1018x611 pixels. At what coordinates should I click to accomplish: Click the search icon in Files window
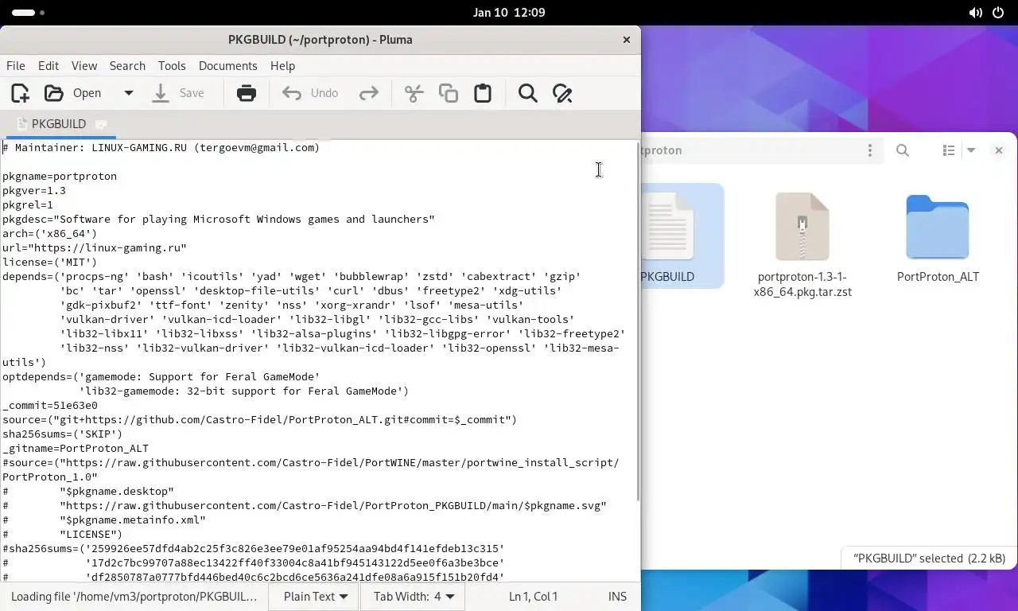pos(903,150)
